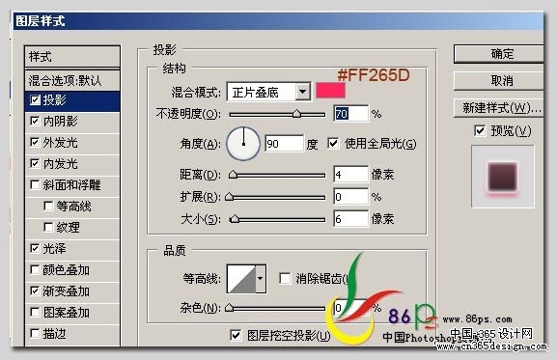The height and width of the screenshot is (360, 557).
Task: Select 混合选项:默认 in the list
Action: coord(72,81)
